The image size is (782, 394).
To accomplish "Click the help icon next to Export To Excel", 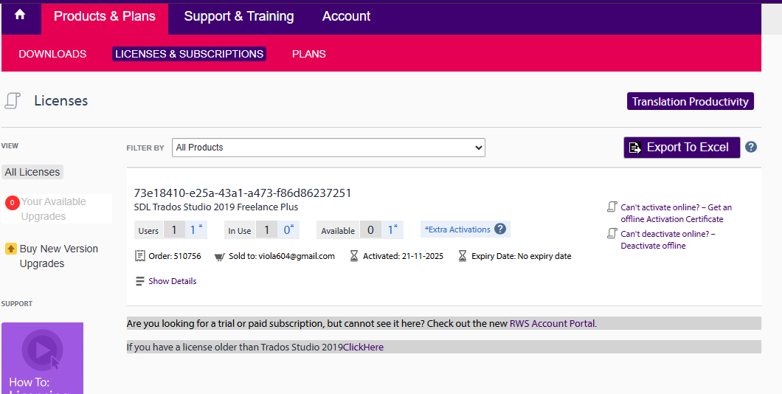I will pyautogui.click(x=751, y=147).
